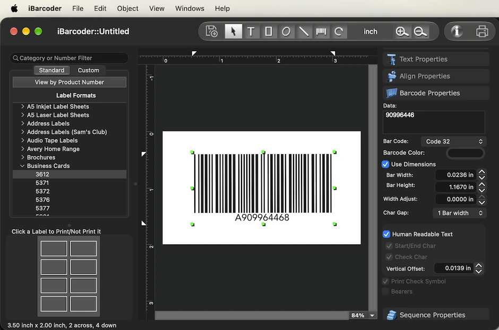Toggle the Start/End Char checkbox
Image resolution: width=499 pixels, height=330 pixels.
(x=389, y=246)
